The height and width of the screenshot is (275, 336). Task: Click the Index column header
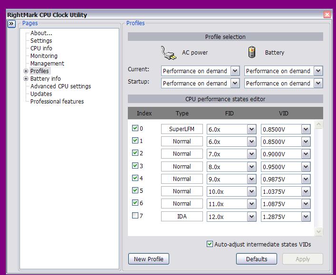tap(144, 113)
